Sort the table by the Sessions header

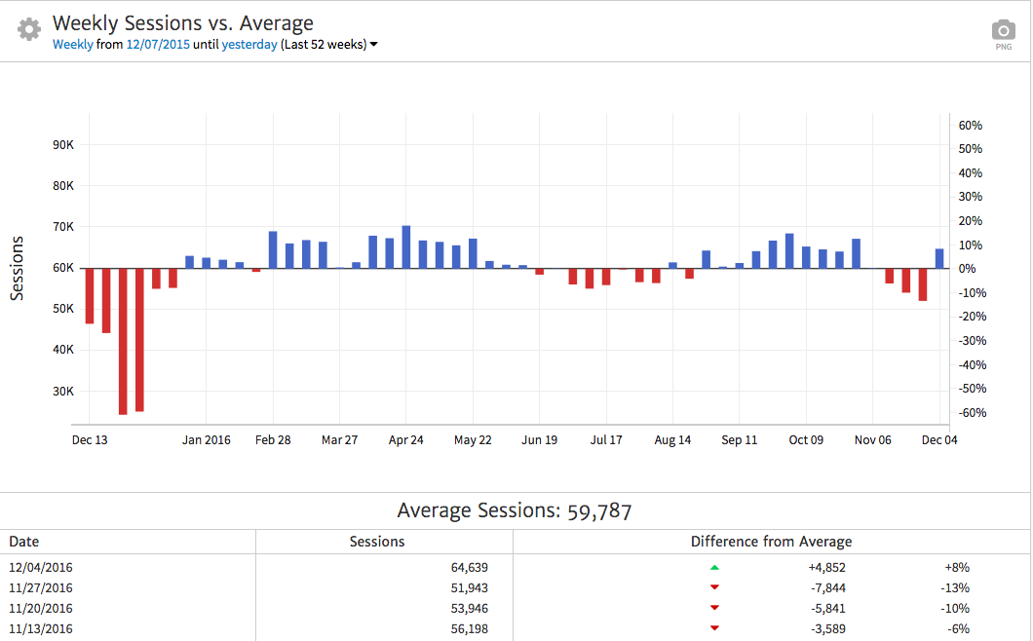377,542
